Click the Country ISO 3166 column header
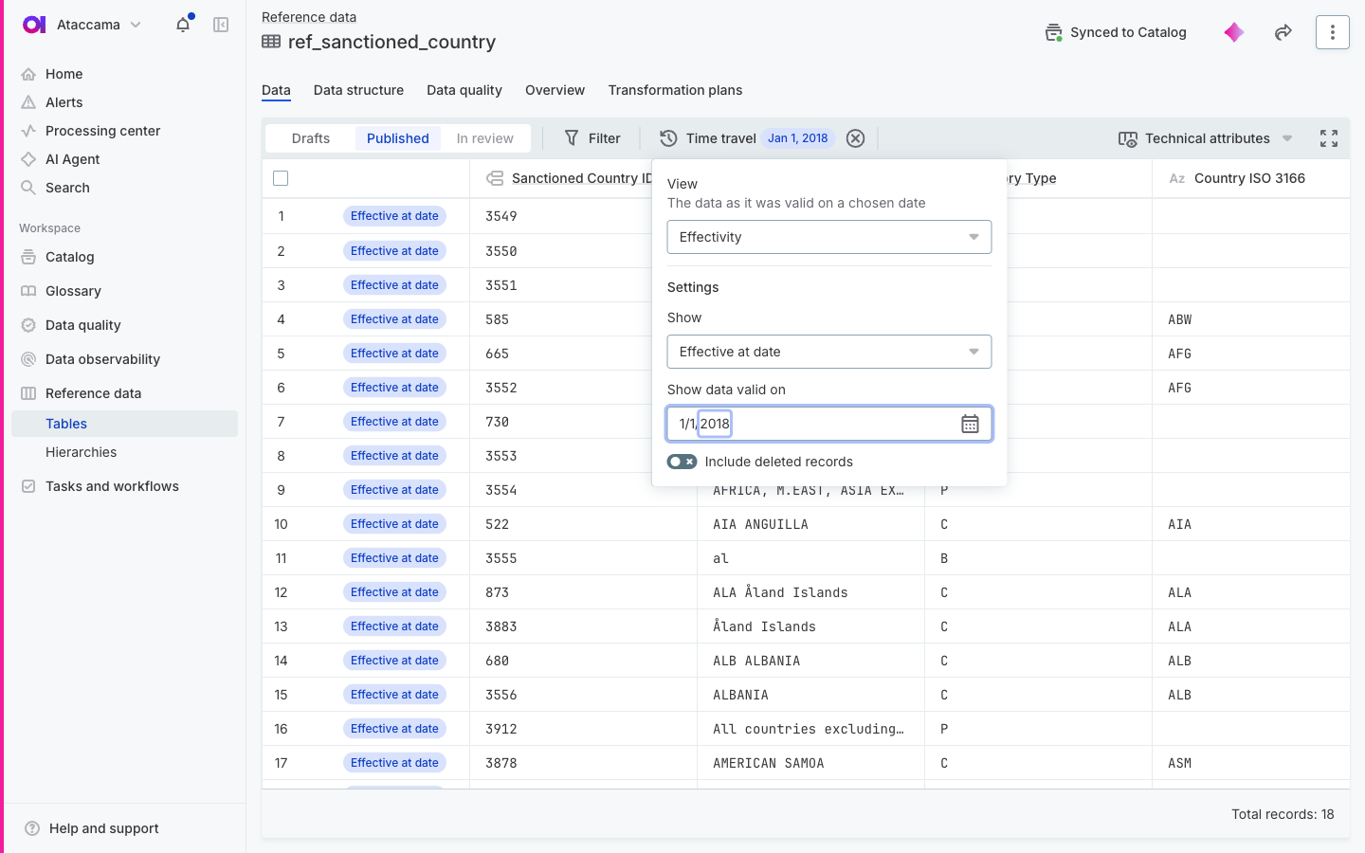 1249,178
